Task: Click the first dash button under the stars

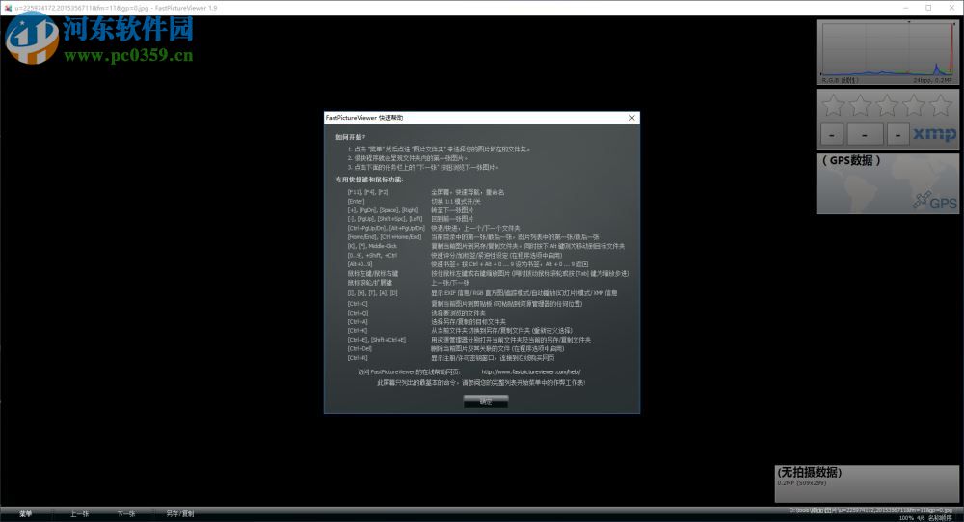Action: pos(832,133)
